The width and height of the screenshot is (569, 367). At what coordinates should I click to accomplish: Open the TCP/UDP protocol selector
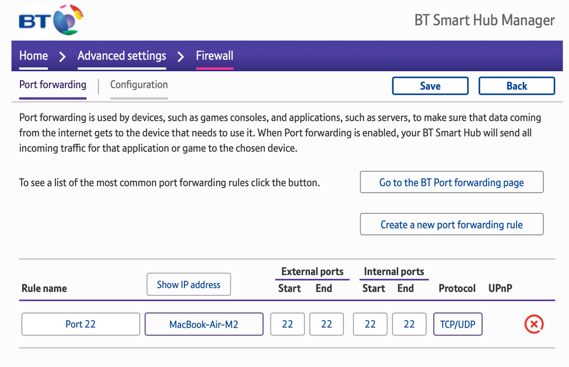(x=457, y=324)
